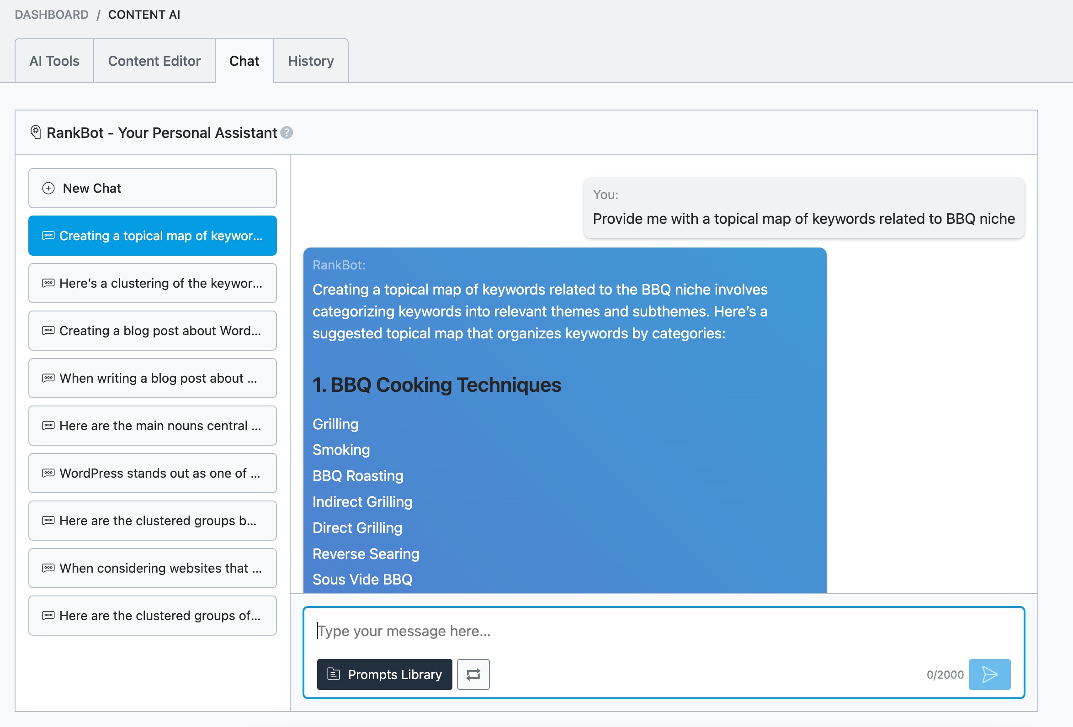Click the RankBot head icon in header
This screenshot has width=1073, height=727.
point(36,132)
